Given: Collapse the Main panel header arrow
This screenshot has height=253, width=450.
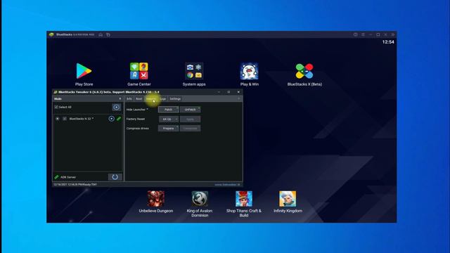Looking at the screenshot, I should (120, 98).
